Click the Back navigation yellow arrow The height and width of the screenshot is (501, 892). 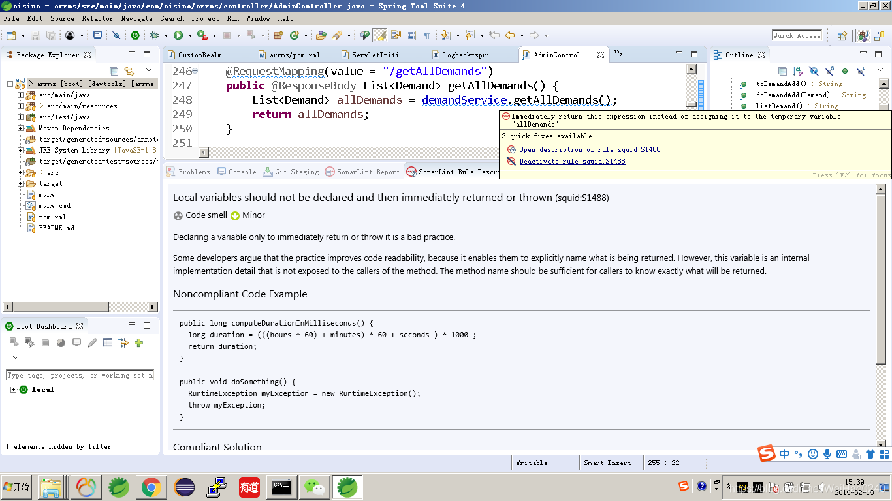(x=510, y=35)
